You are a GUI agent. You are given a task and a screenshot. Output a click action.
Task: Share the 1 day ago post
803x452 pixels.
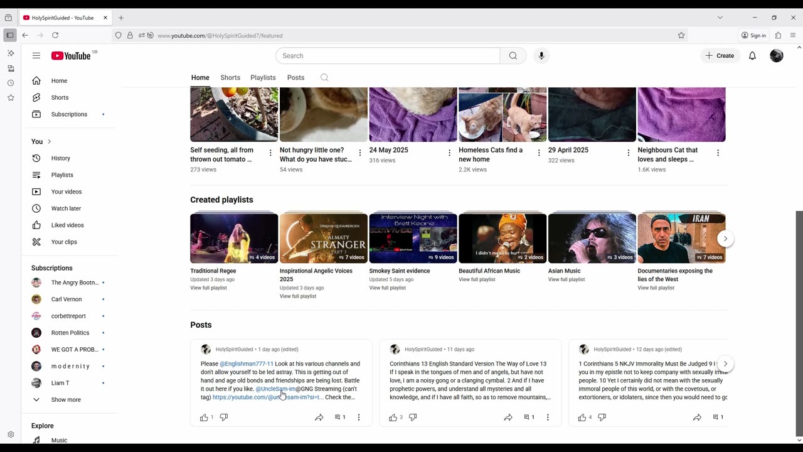click(319, 417)
